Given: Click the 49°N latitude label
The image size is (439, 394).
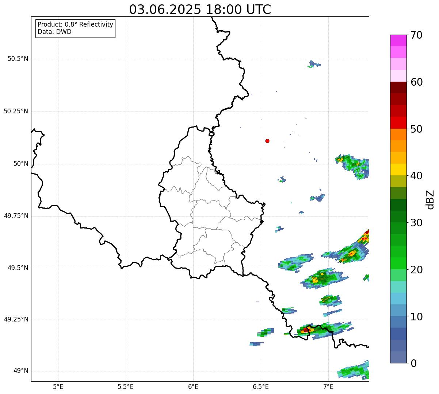Looking at the screenshot, I should [21, 371].
